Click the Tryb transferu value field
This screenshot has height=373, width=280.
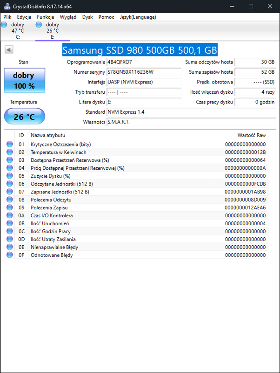tap(144, 92)
